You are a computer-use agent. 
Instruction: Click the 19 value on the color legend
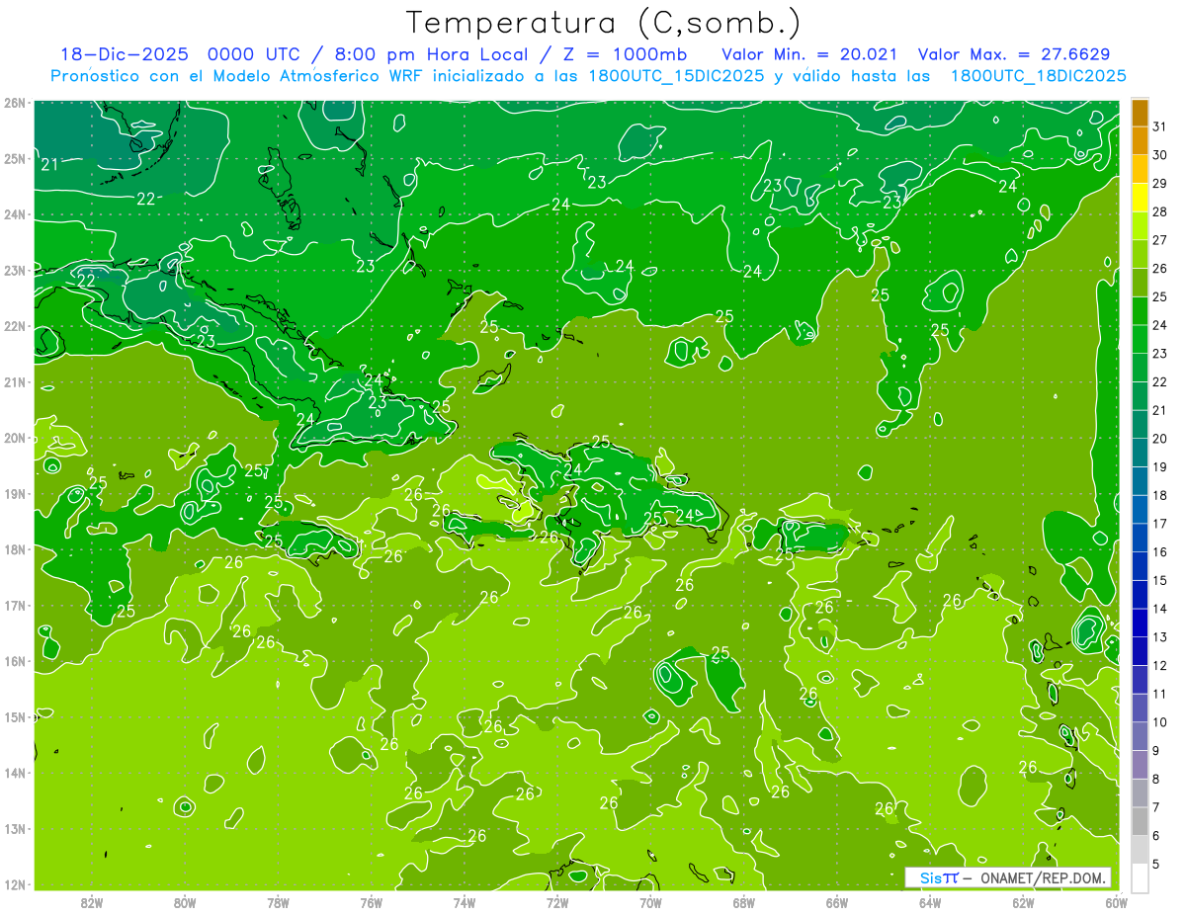(1160, 467)
